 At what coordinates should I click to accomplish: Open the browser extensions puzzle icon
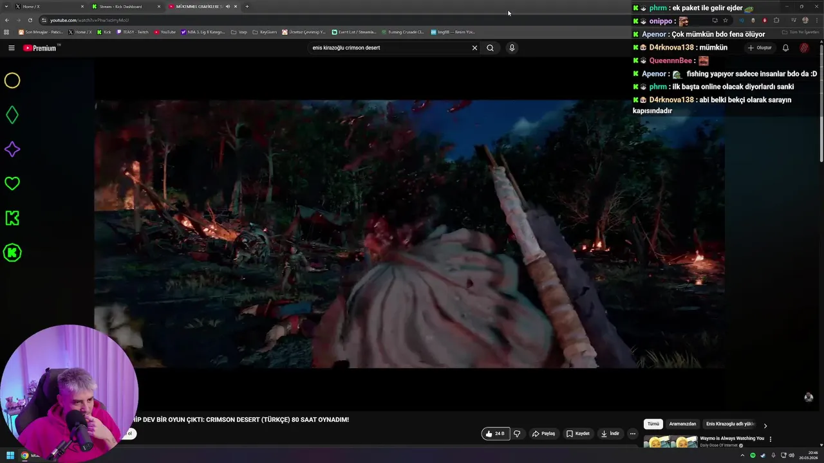pyautogui.click(x=776, y=20)
